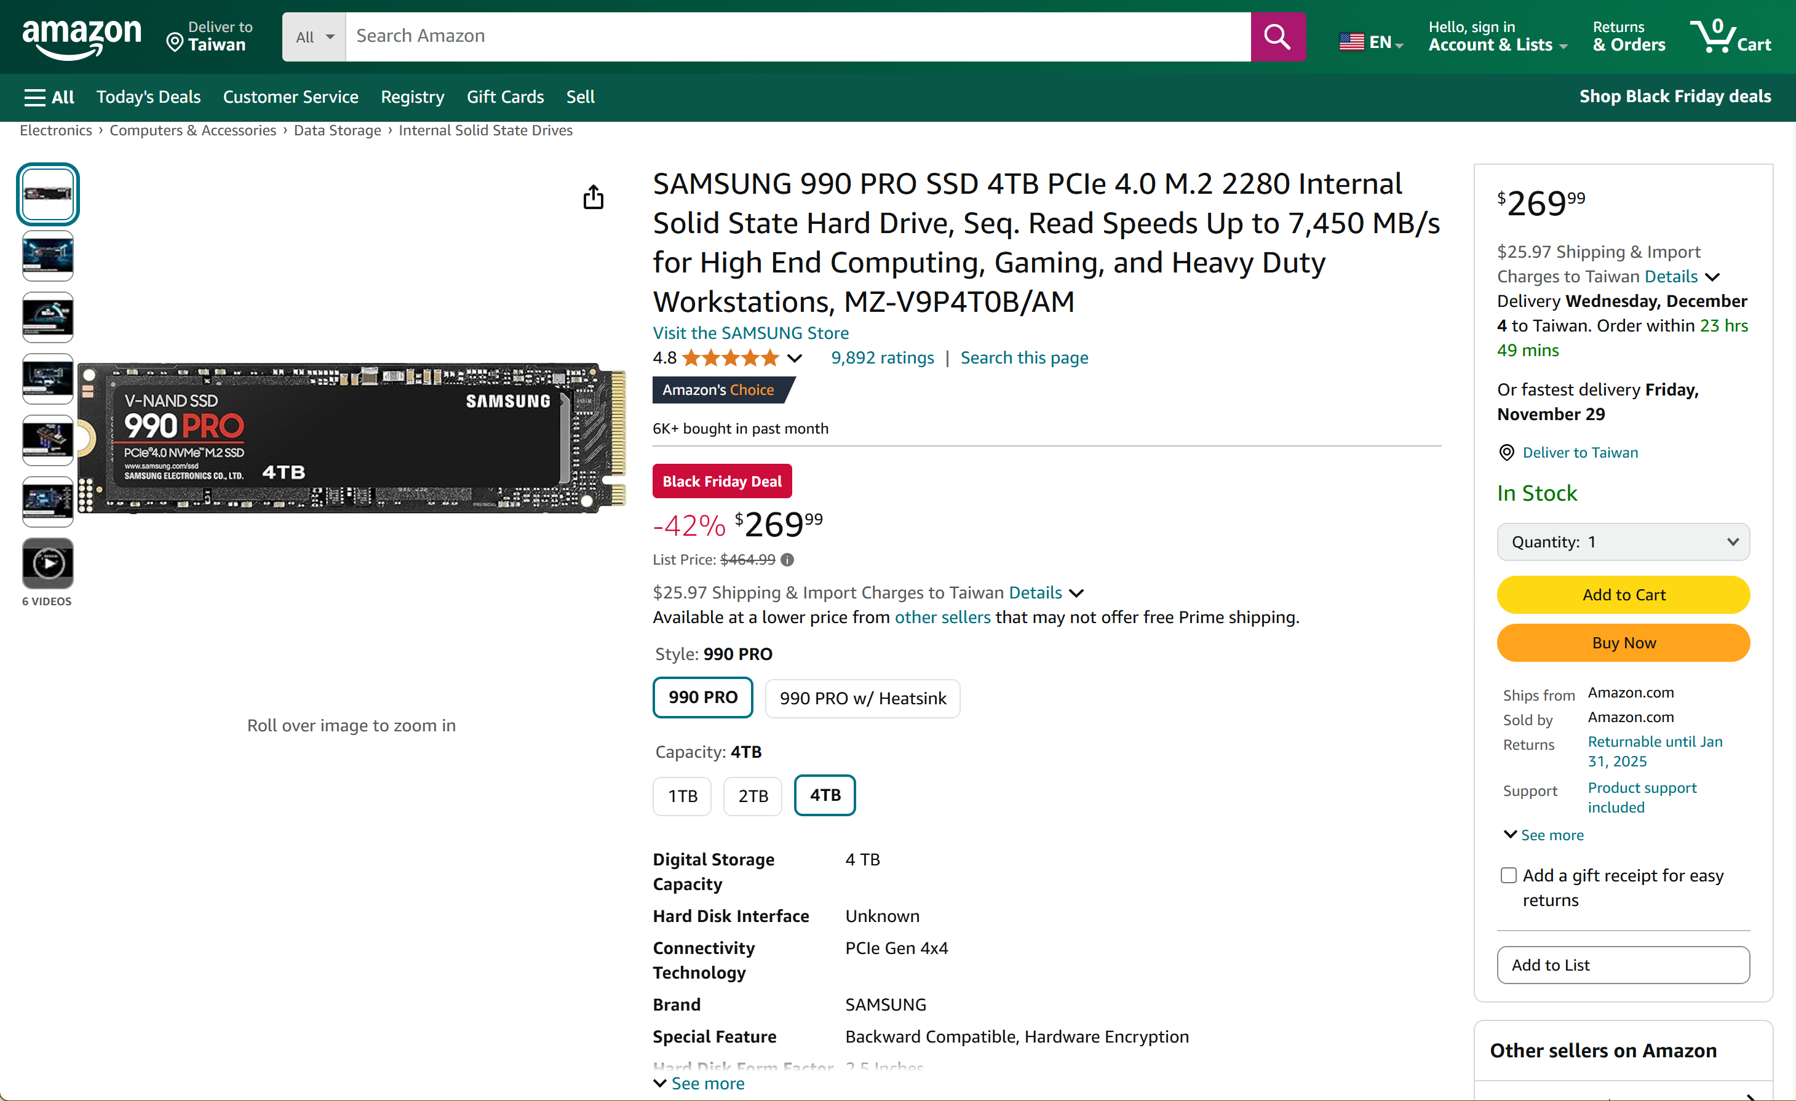Open the 9,892 ratings link

pos(882,357)
